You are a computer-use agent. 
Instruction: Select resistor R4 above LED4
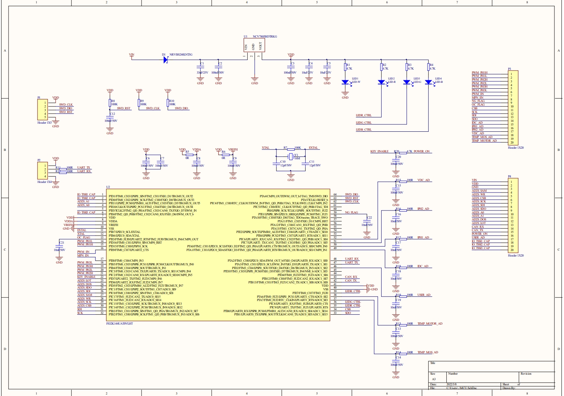428,67
